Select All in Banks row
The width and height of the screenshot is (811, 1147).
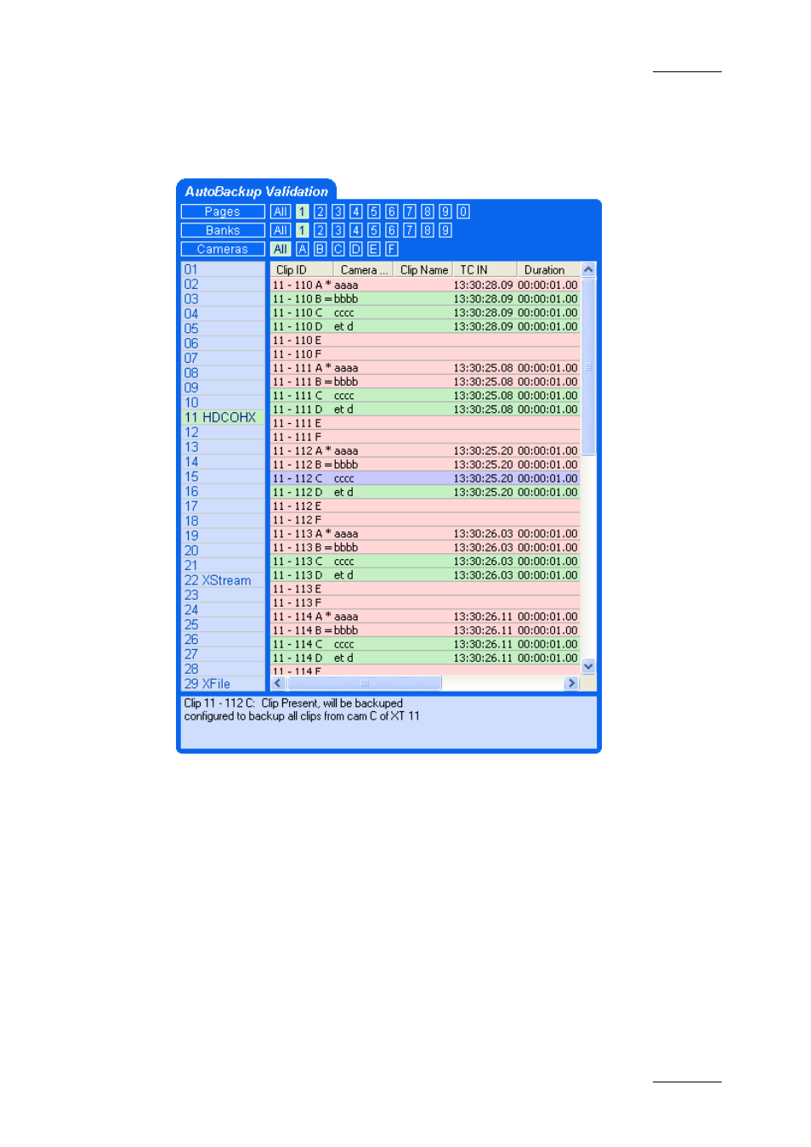pos(281,230)
